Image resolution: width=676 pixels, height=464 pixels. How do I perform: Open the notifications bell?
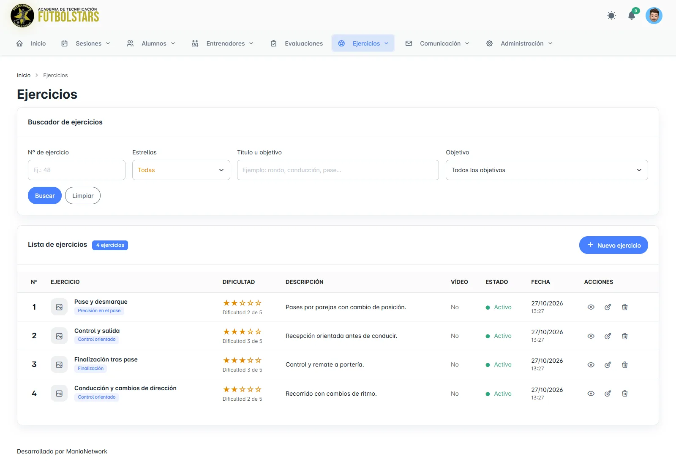(632, 16)
